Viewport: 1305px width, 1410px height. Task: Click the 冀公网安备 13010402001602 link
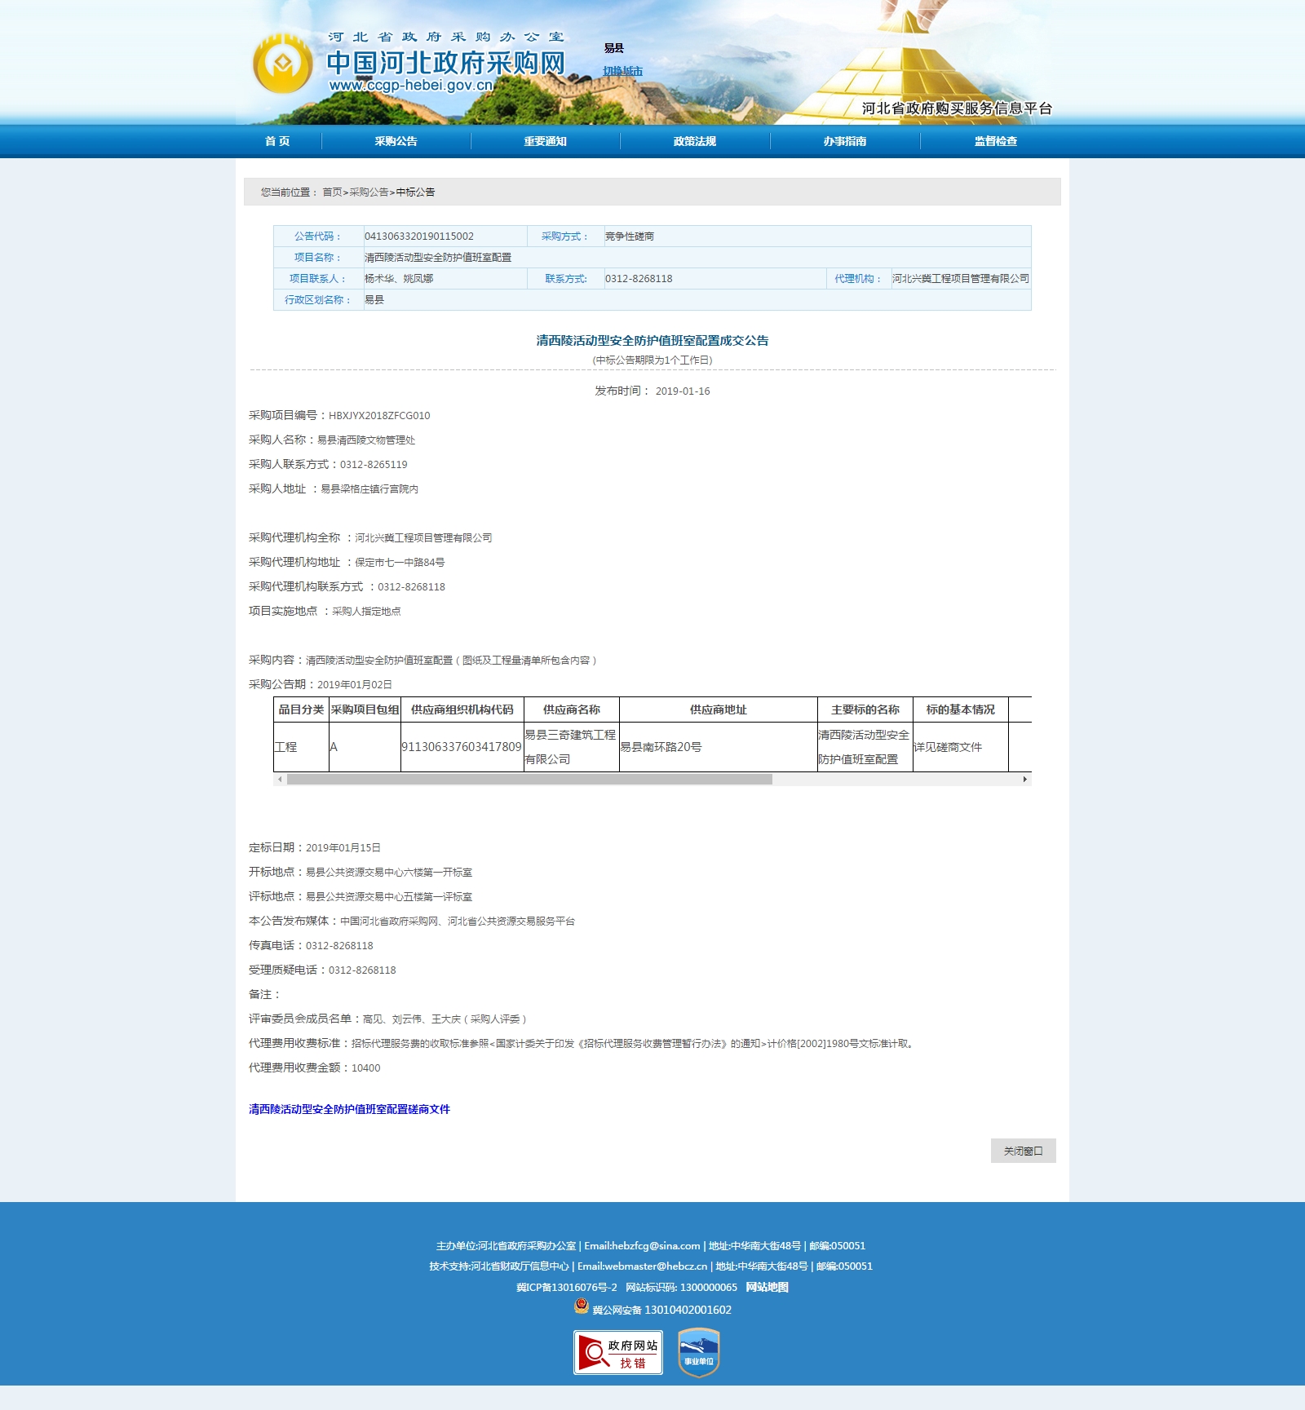[x=661, y=1310]
